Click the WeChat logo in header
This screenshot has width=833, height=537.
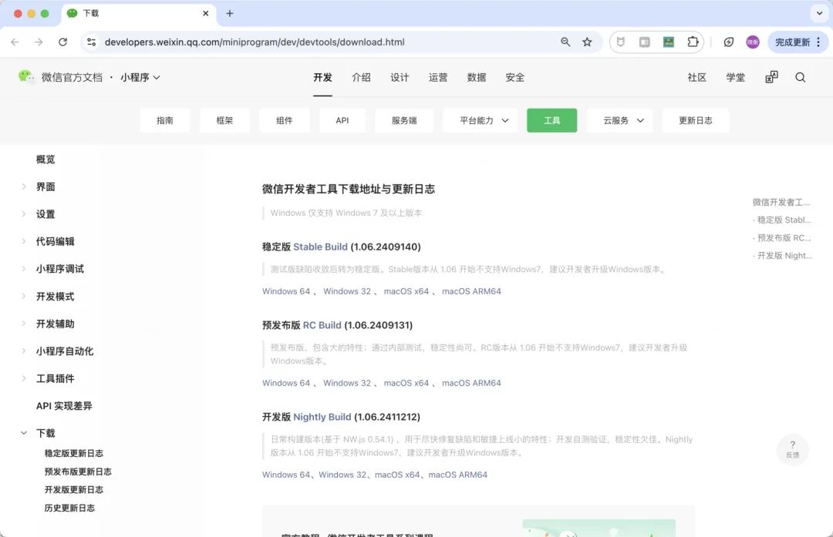25,77
